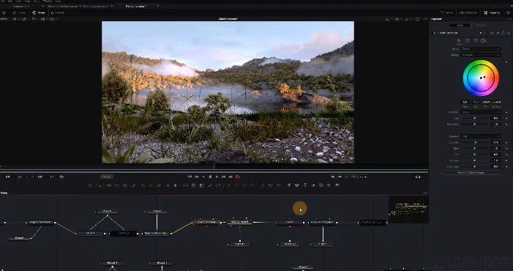Open the Settings tab icon in Inspector

tap(484, 40)
